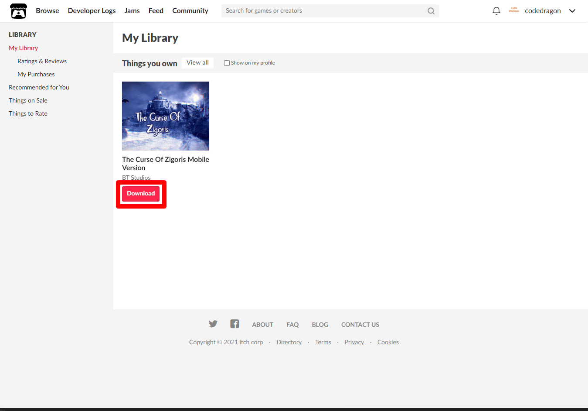Open the Feed page

[156, 10]
